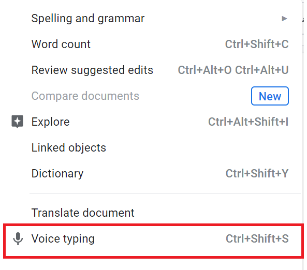
Task: Start Voice typing from the menu
Action: 63,238
